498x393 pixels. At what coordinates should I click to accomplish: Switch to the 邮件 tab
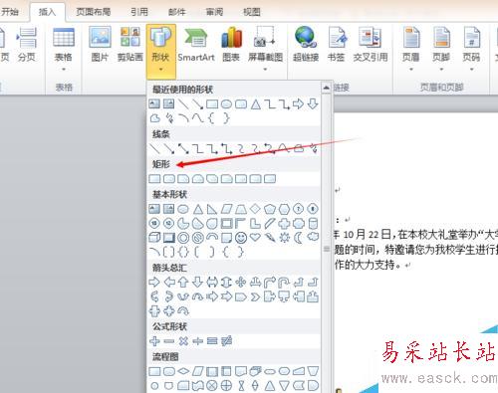coord(176,12)
